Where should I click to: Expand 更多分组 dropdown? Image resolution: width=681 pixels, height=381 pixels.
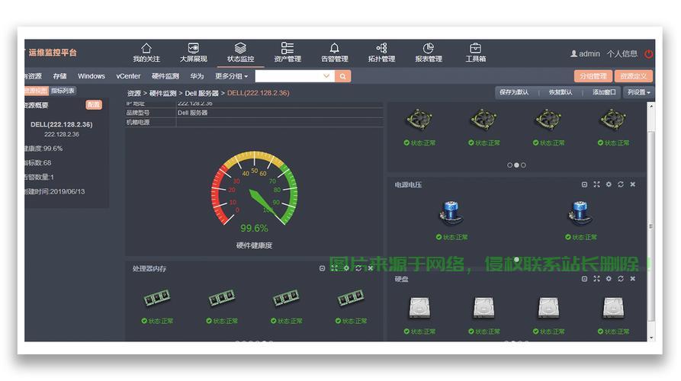point(232,76)
